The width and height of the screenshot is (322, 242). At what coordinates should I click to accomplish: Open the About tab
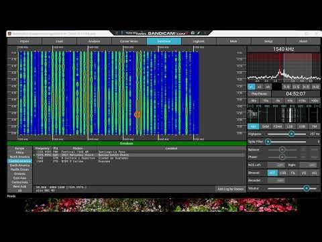(x=303, y=41)
